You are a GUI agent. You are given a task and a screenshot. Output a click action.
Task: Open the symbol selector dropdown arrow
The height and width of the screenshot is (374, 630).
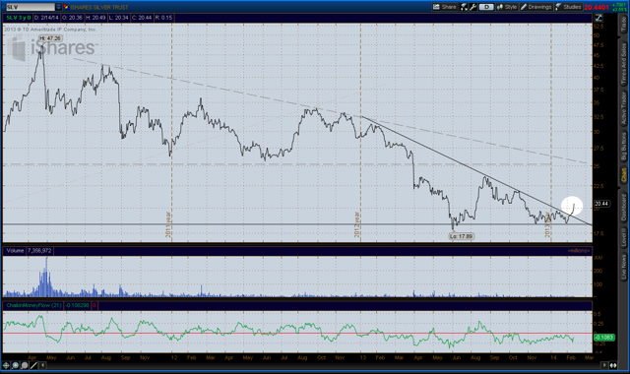pyautogui.click(x=59, y=7)
